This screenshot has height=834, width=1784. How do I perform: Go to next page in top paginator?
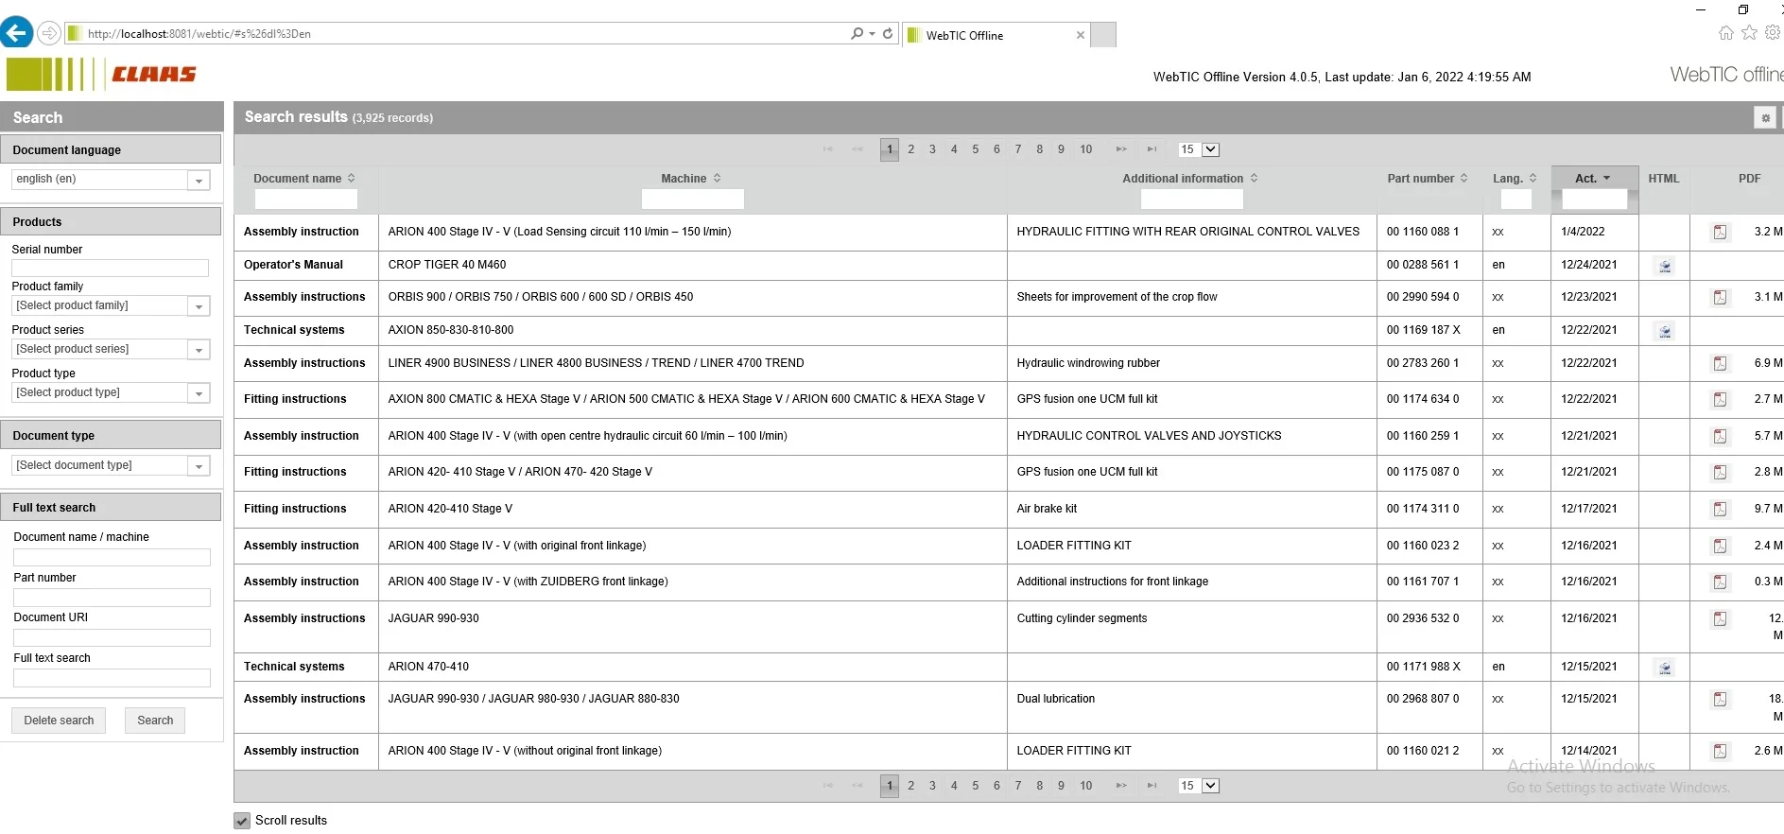coord(1121,149)
